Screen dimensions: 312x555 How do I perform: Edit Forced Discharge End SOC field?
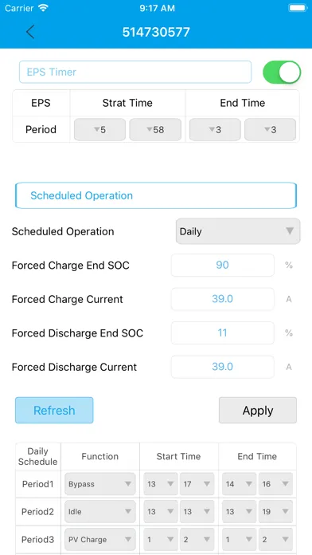click(x=223, y=333)
